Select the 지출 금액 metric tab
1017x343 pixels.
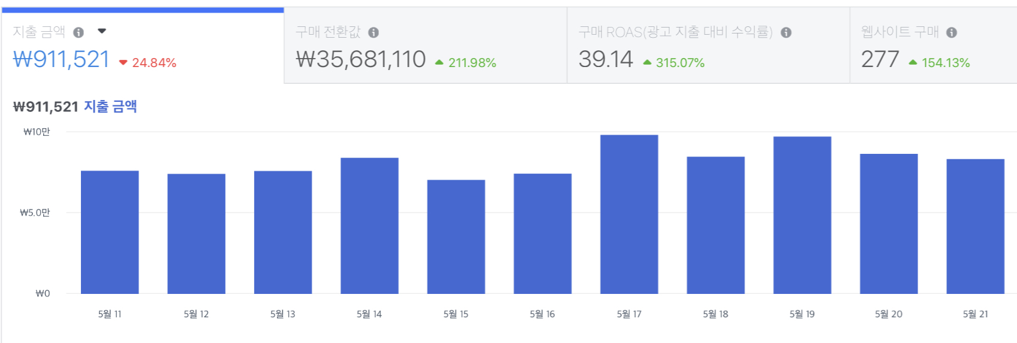click(143, 45)
